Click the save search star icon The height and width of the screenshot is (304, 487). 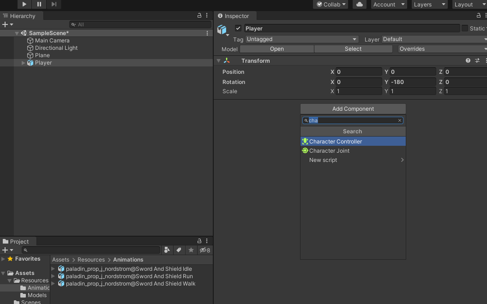(x=191, y=250)
